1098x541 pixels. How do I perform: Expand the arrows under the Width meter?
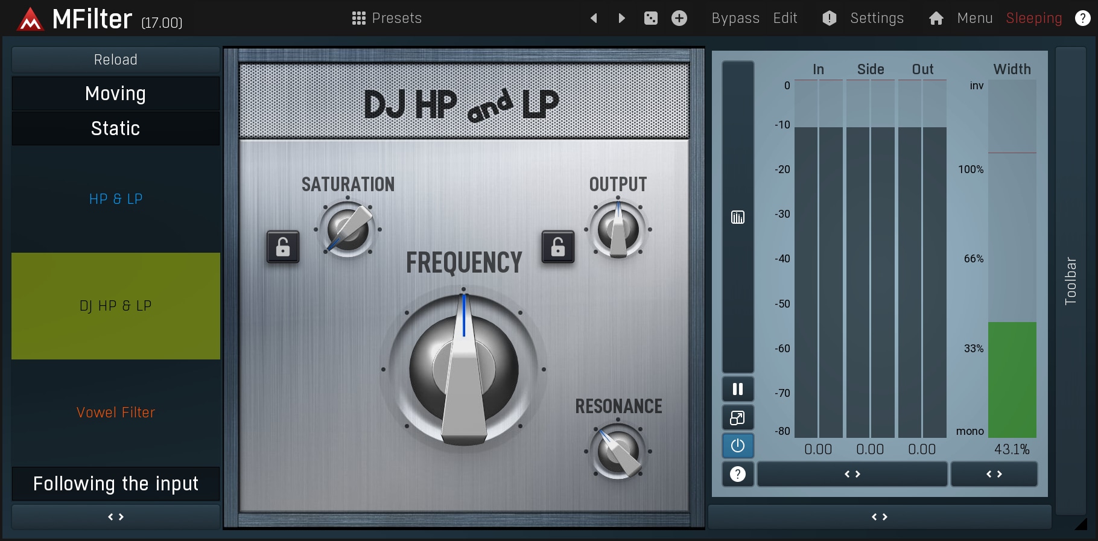tap(994, 474)
